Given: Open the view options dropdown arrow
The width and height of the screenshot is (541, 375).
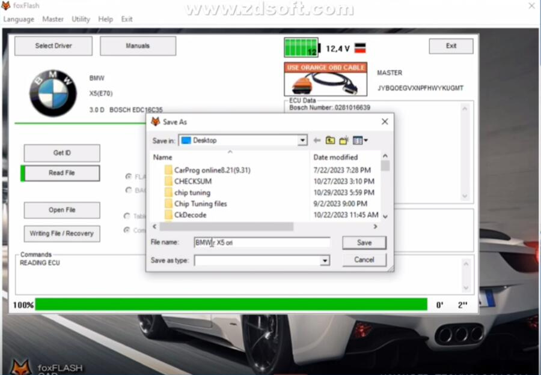Looking at the screenshot, I should (x=365, y=140).
